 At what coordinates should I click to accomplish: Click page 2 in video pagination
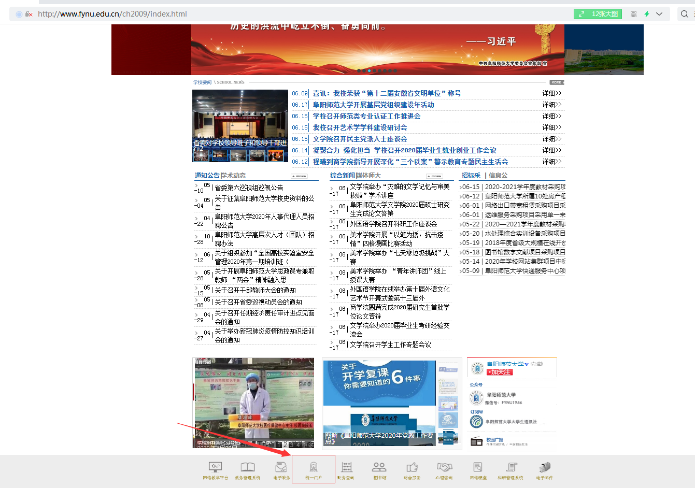pos(285,444)
